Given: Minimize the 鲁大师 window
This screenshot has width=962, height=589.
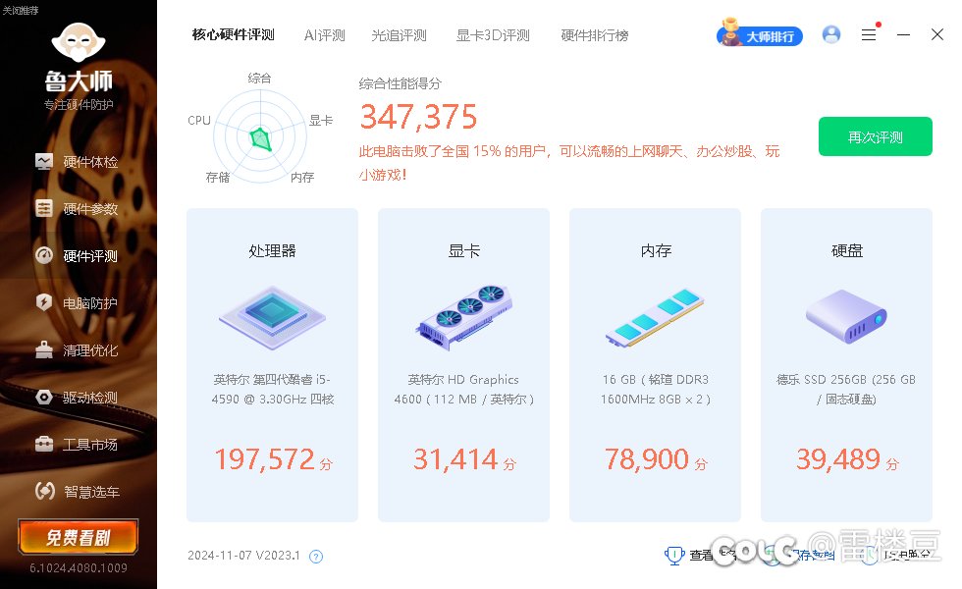Looking at the screenshot, I should click(903, 34).
